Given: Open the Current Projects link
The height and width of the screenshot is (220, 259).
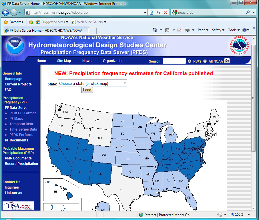Looking at the screenshot, I should pos(18,84).
